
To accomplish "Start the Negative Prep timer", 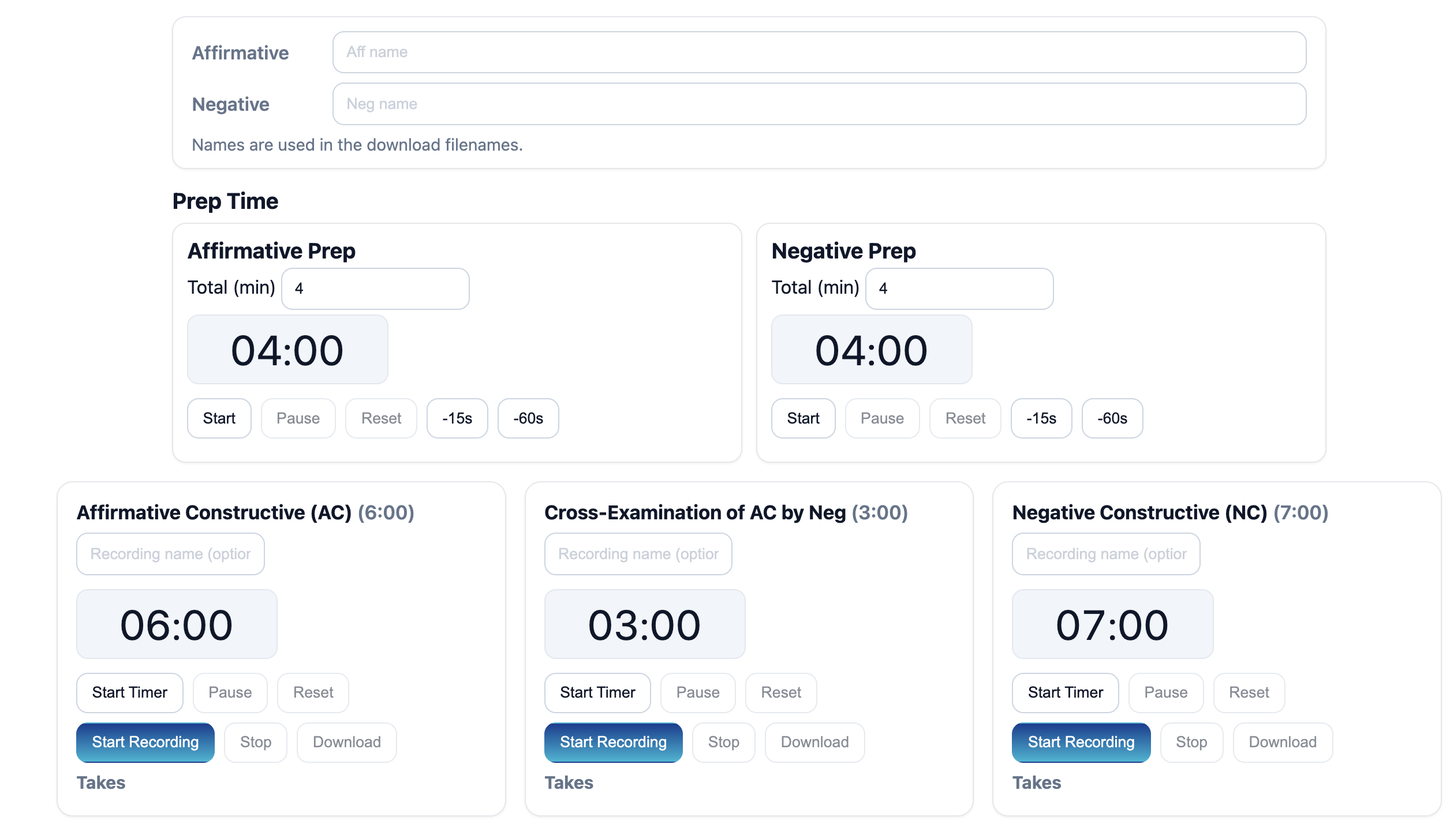I will coord(803,418).
